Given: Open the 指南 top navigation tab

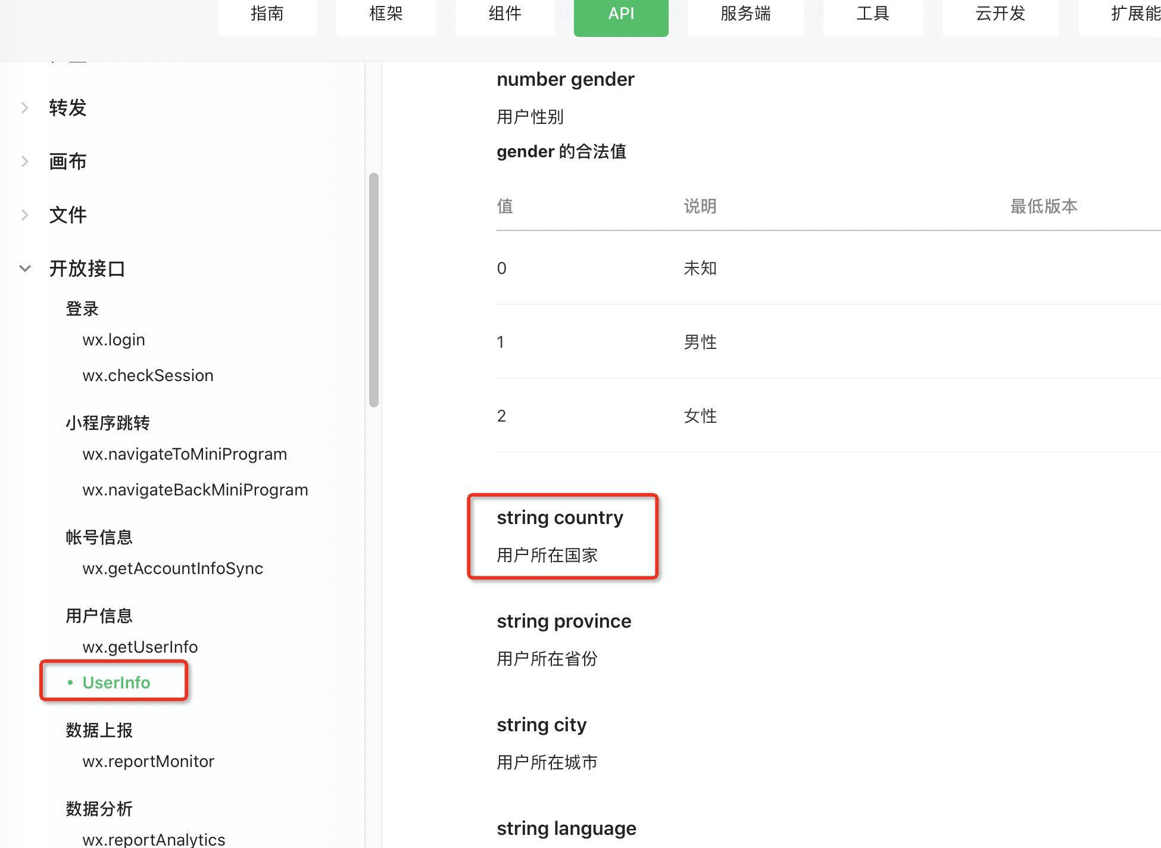Looking at the screenshot, I should 267,14.
